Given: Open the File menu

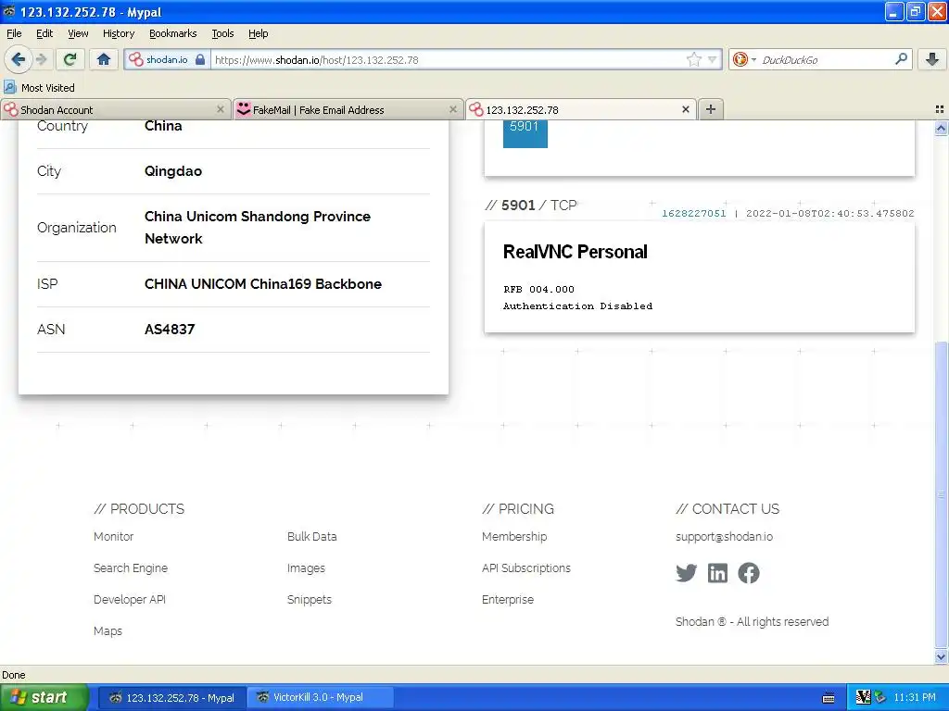Looking at the screenshot, I should point(14,33).
